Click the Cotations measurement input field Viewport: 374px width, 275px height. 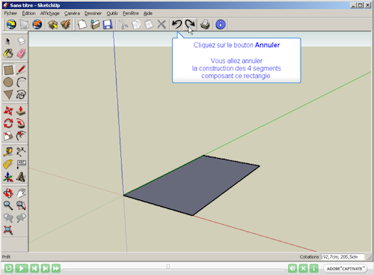click(x=342, y=257)
